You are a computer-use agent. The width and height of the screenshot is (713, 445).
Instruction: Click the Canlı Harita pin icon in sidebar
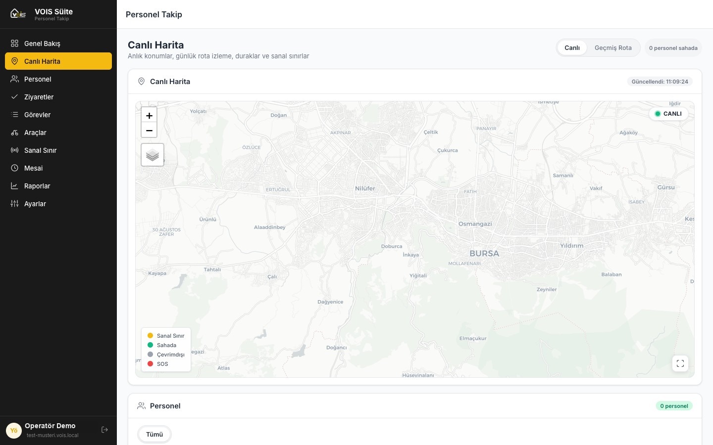pos(15,61)
